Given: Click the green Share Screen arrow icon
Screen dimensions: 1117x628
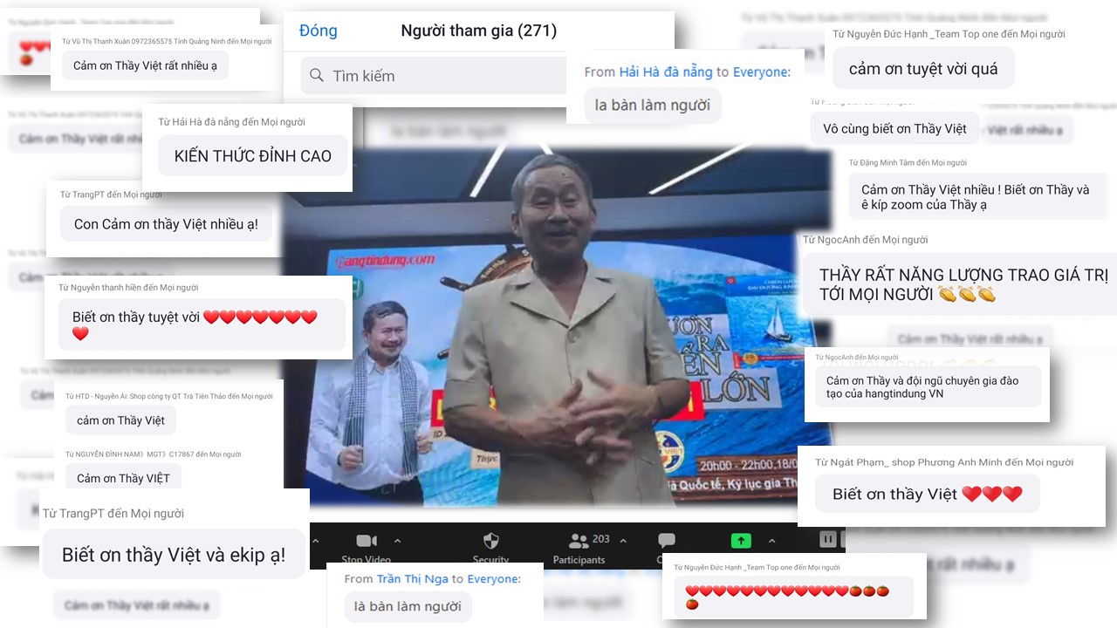Looking at the screenshot, I should coord(741,541).
